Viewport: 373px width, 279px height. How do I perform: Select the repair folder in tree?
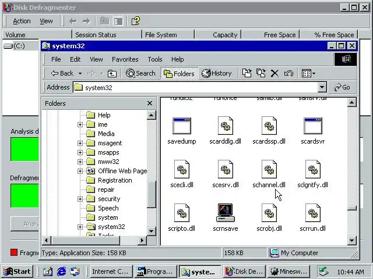tap(106, 189)
